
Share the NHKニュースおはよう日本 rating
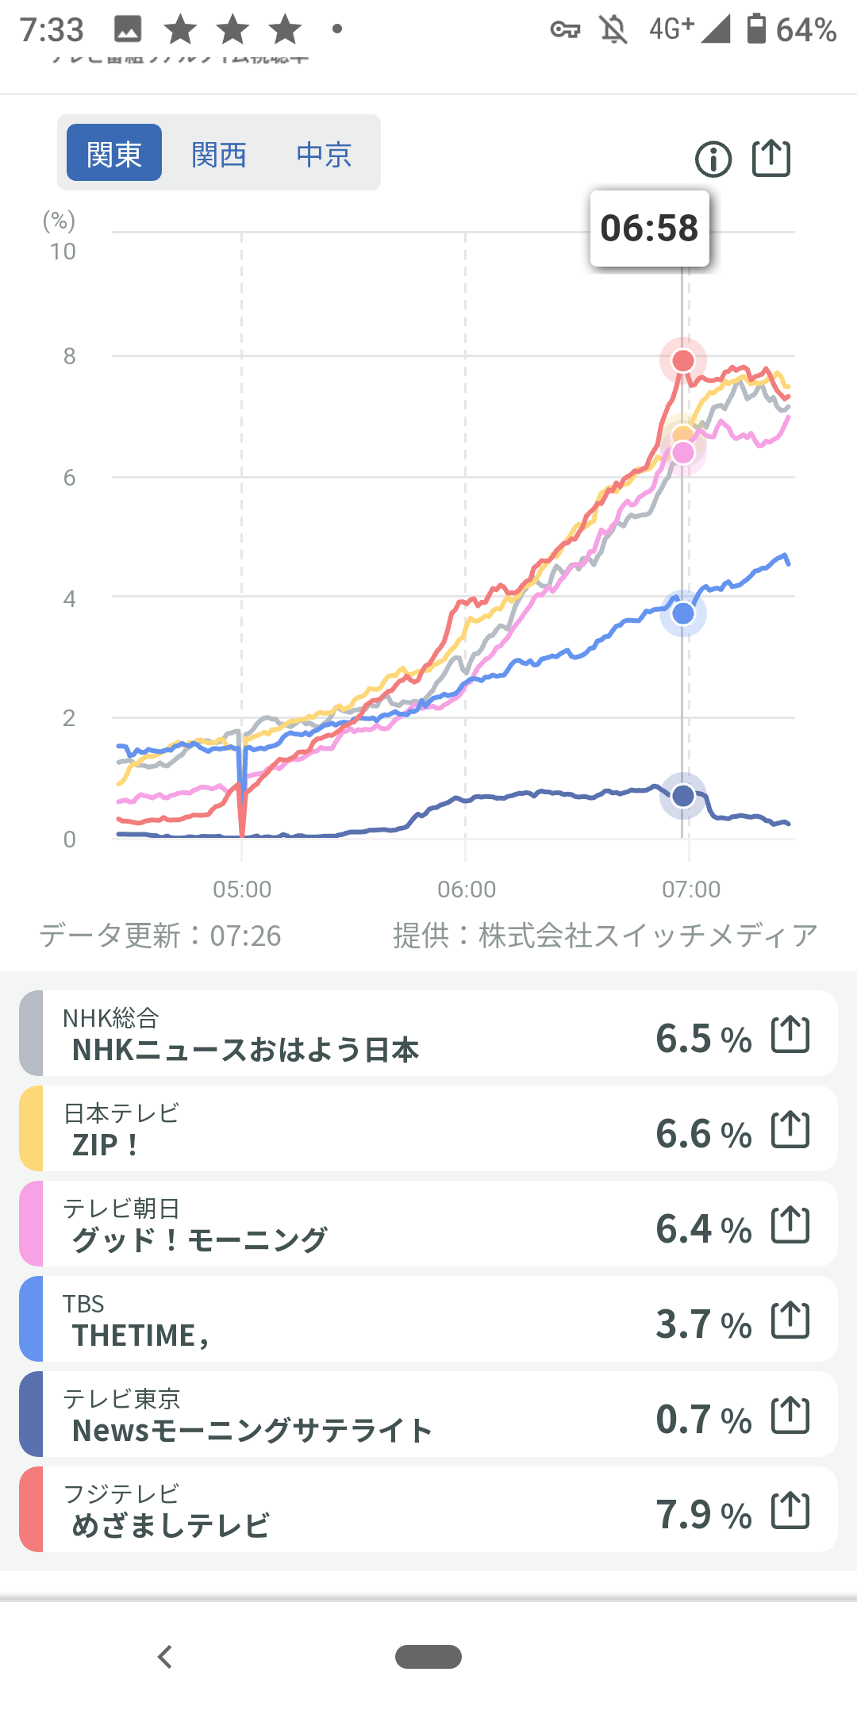pos(790,1036)
